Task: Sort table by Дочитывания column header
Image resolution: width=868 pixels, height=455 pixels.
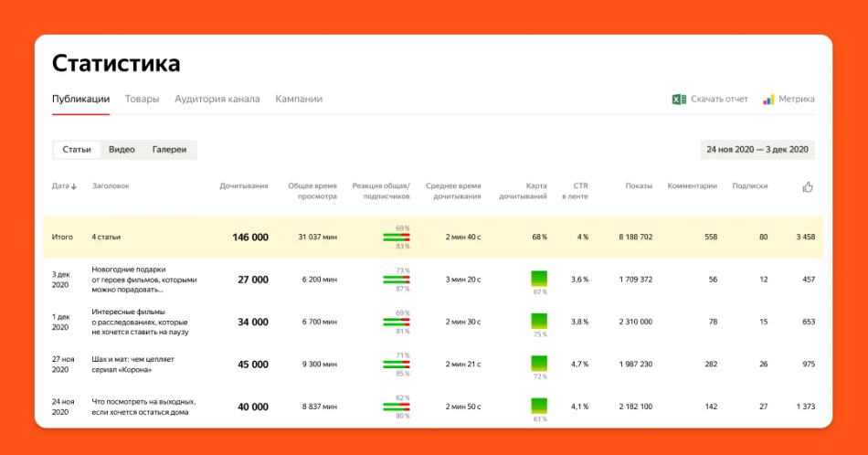Action: 244,186
